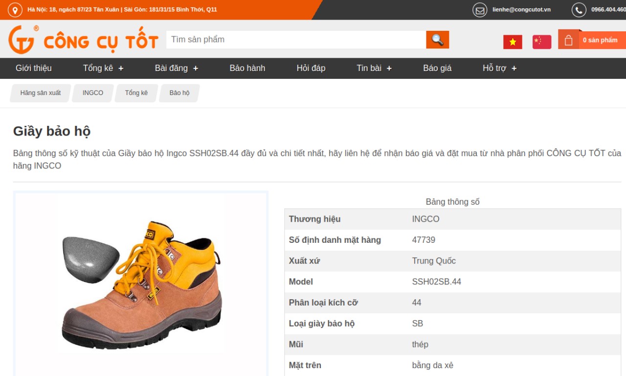Click the Loại giày bảo hộ label
Viewport: 626px width, 376px height.
click(322, 324)
